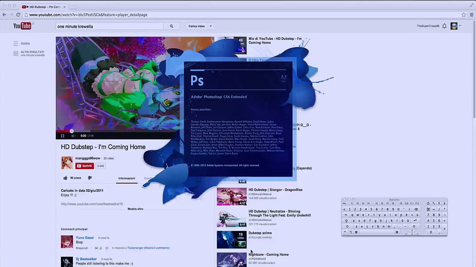
Task: Click the browser forward arrow
Action: [11, 15]
